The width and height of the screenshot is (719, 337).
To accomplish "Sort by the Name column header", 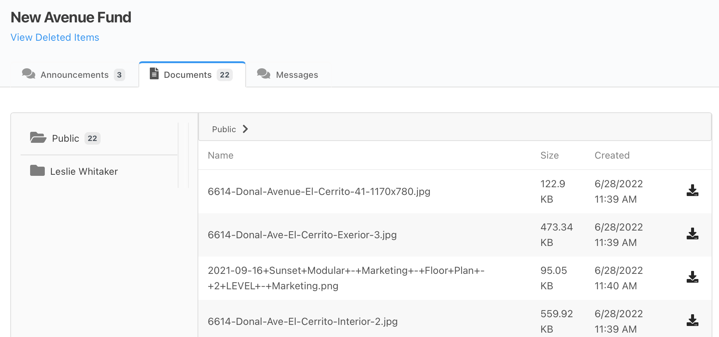I will click(x=220, y=155).
